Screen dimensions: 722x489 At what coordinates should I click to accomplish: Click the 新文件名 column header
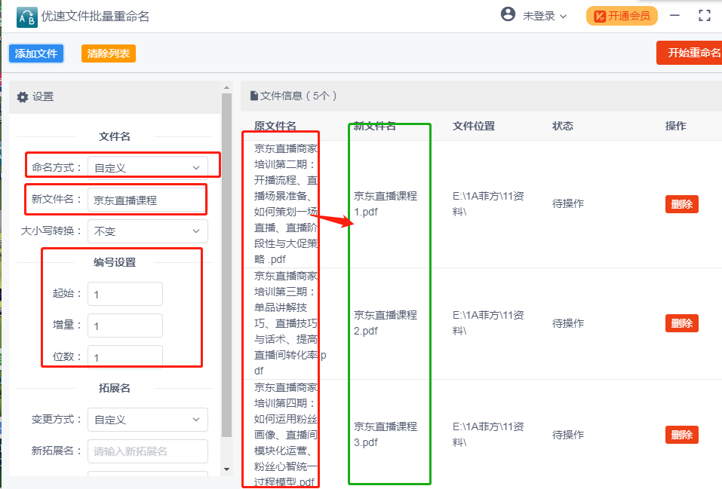click(x=374, y=126)
